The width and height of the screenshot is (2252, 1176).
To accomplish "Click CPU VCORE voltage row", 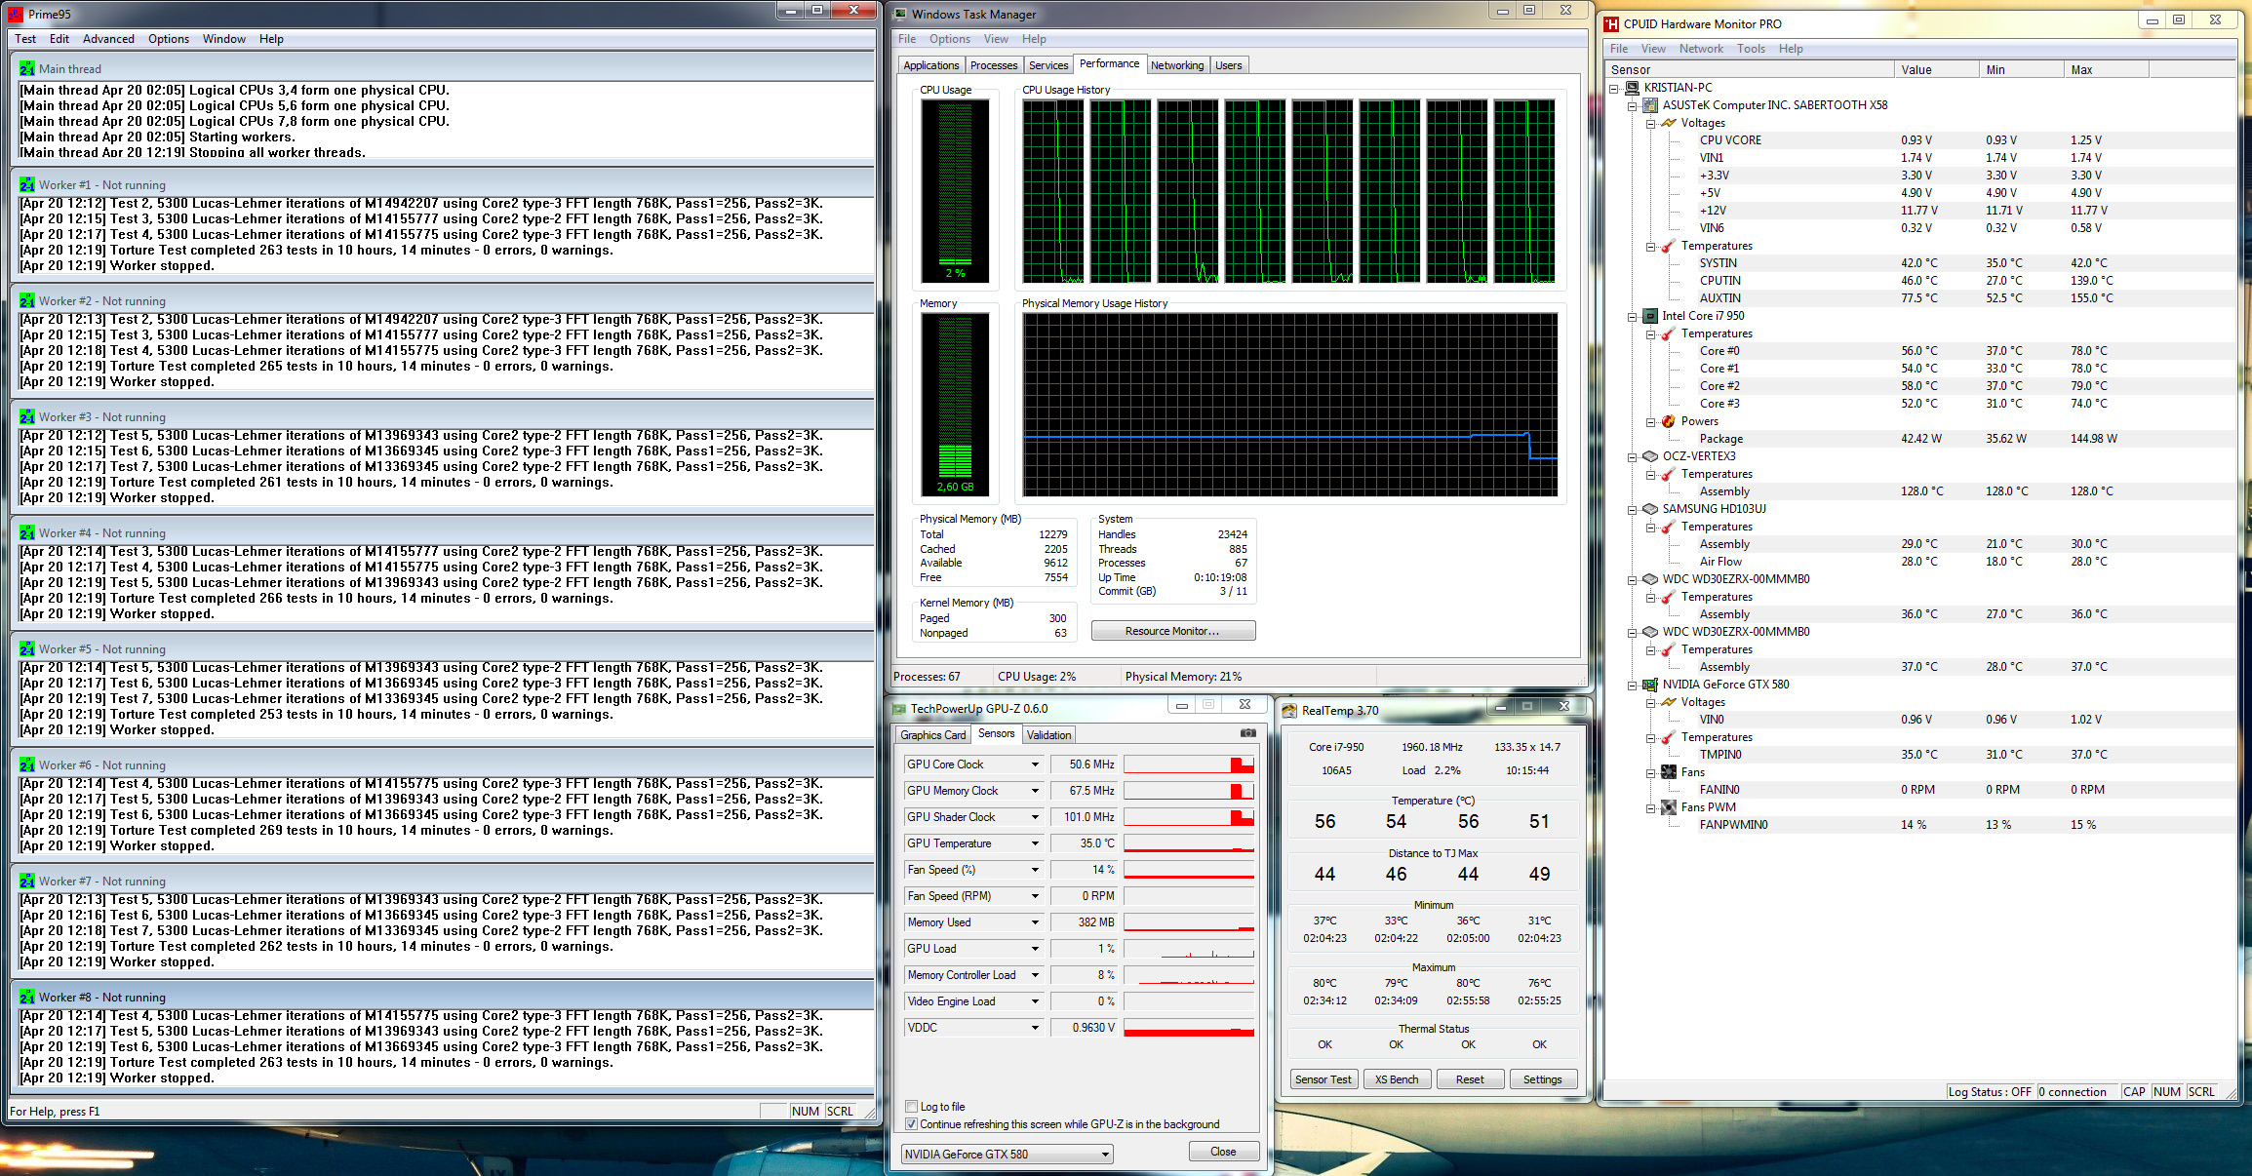I will click(1918, 140).
